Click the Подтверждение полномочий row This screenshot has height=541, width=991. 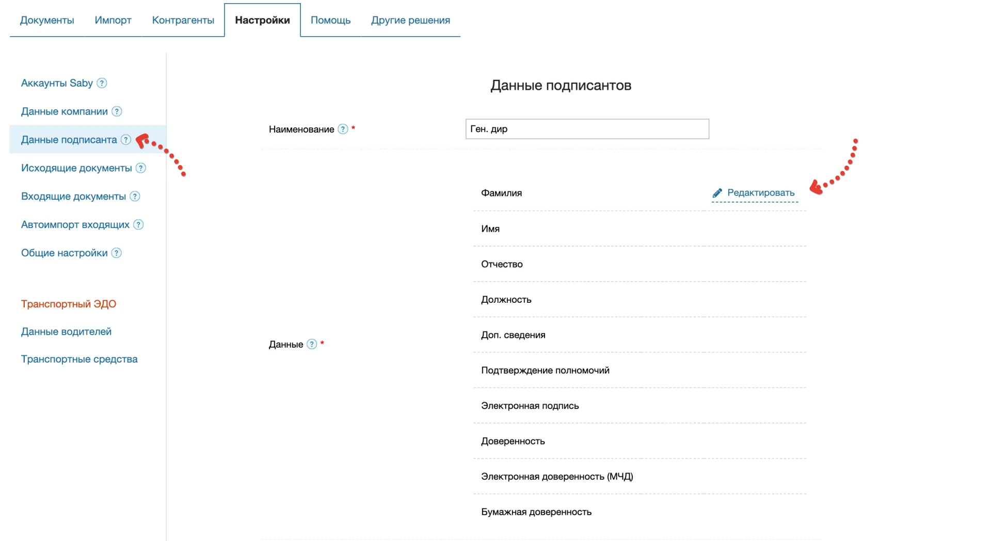tap(640, 370)
